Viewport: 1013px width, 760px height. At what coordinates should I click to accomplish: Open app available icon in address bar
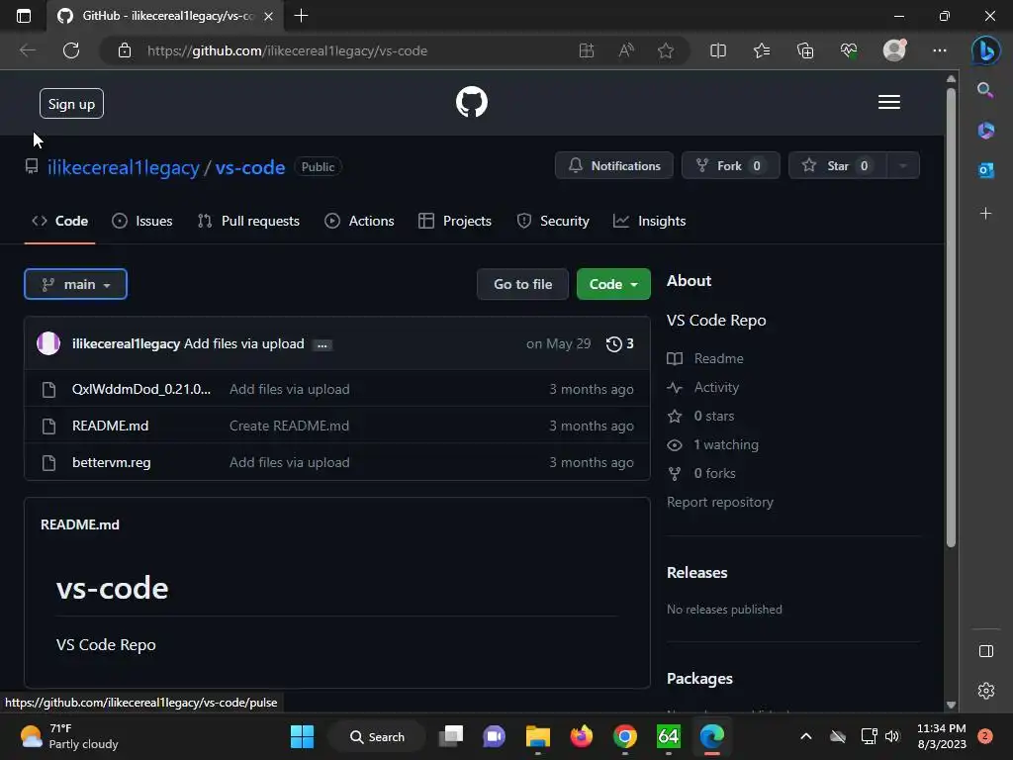click(586, 50)
